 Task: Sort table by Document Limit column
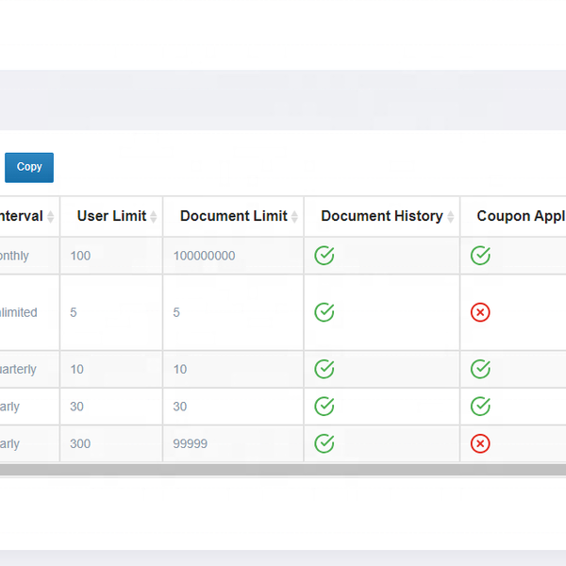click(233, 216)
